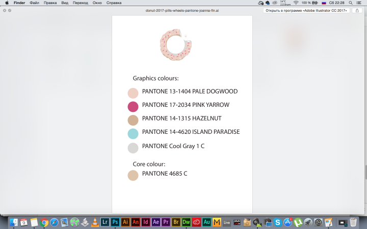Open Notification Center in the menu bar
Screen dimensions: 367x229
tap(358, 3)
